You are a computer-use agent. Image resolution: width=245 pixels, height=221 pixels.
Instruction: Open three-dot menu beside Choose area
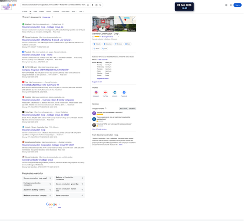point(52,17)
